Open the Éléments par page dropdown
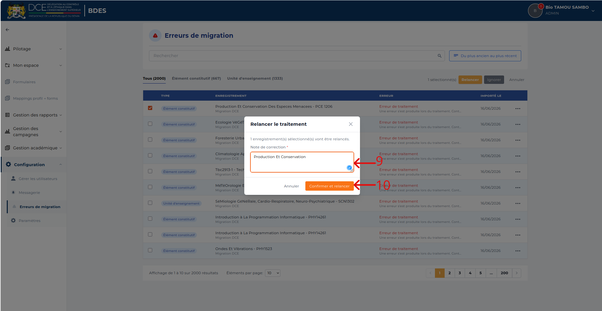The image size is (602, 311). (x=273, y=273)
